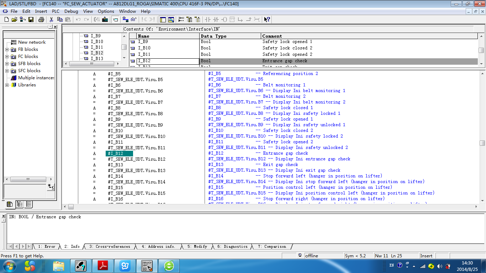Click the Windows Start button
This screenshot has width=486, height=273.
click(10, 266)
